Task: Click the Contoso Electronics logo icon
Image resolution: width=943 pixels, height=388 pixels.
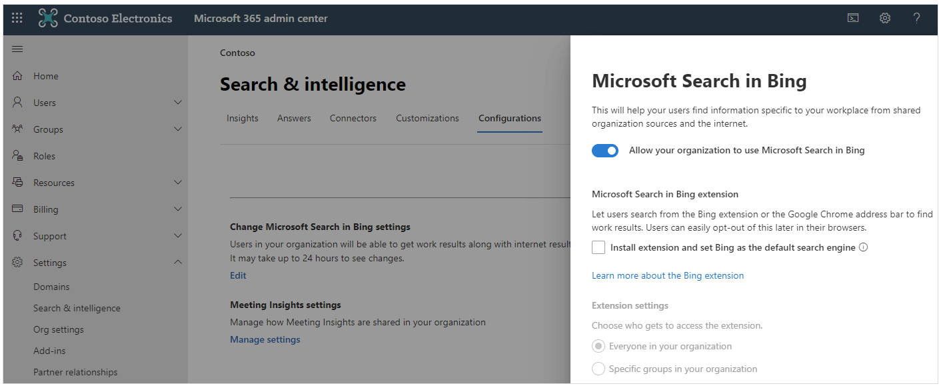Action: pos(48,18)
